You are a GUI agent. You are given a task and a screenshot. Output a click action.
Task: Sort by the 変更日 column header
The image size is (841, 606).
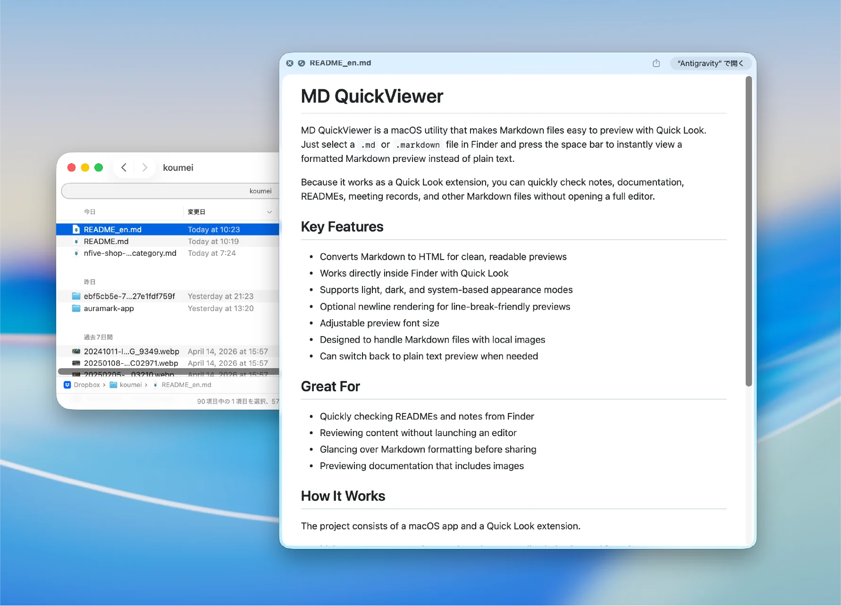(196, 212)
